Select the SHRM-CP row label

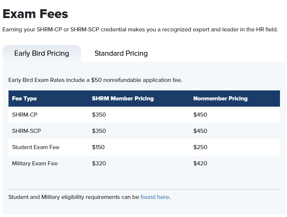point(25,115)
